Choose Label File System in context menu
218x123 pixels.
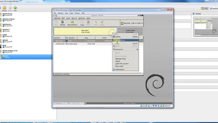tap(125, 64)
